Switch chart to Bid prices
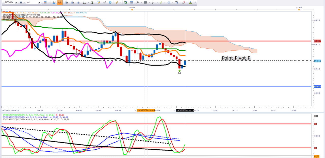Image resolution: width=325 pixels, height=158 pixels. (x=54, y=2)
